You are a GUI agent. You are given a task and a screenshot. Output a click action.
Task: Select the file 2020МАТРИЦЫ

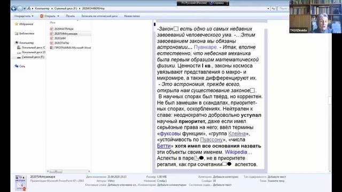[x=64, y=29]
